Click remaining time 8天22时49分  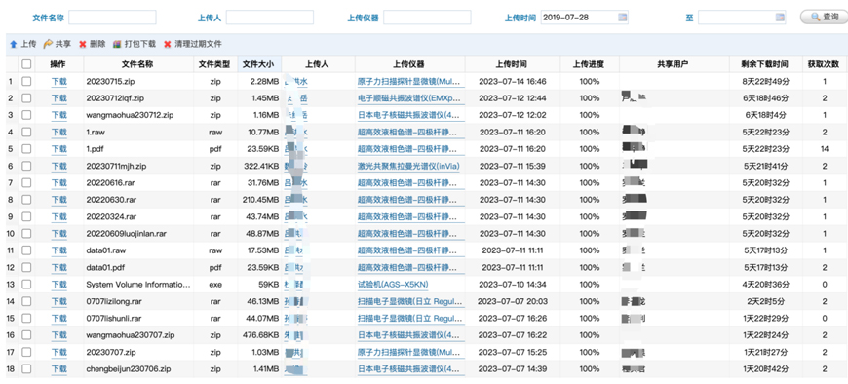(766, 82)
